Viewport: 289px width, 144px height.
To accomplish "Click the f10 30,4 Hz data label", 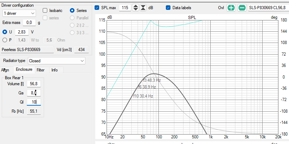I will (143, 96).
